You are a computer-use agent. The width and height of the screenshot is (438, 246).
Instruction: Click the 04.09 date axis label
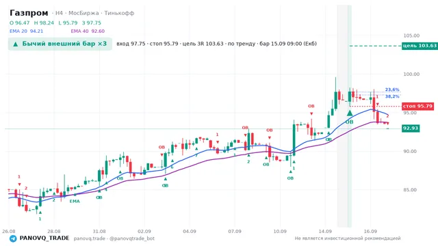(190, 232)
